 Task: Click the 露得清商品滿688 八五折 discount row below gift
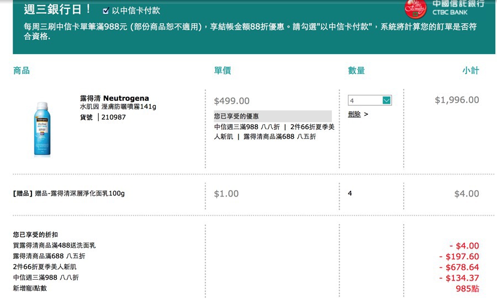point(49,256)
